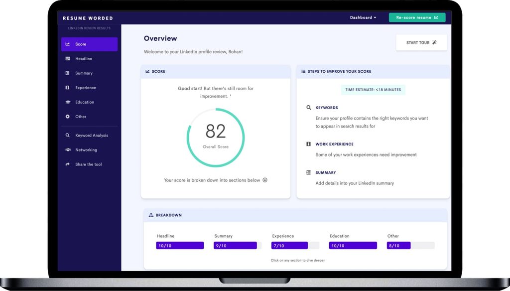Click the Re-score resume button
The image size is (510, 291).
click(x=417, y=17)
